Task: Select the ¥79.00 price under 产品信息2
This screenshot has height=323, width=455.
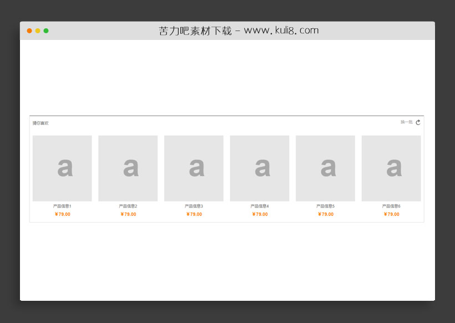Action: point(128,214)
